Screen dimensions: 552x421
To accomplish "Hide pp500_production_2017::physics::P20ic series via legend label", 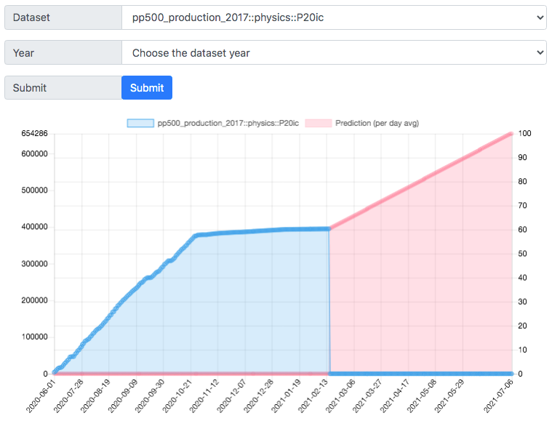I will tap(228, 123).
